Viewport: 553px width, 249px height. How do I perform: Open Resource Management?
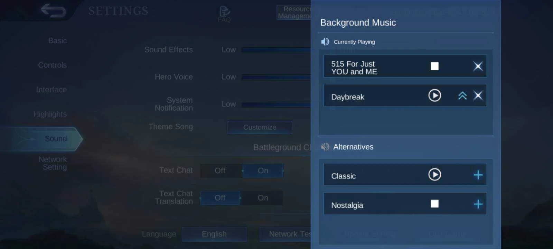tap(294, 12)
